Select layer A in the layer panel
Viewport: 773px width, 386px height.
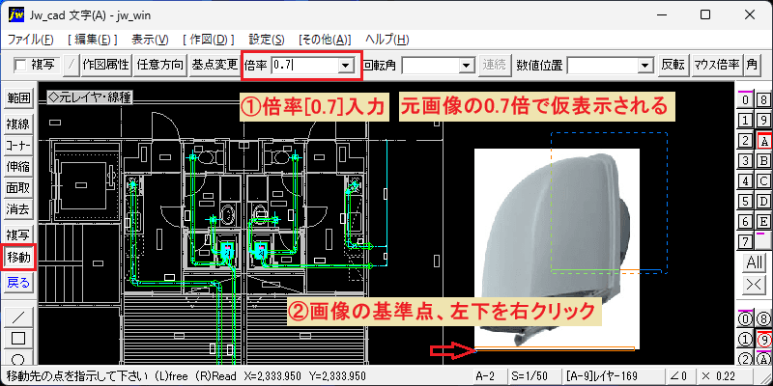pos(763,142)
